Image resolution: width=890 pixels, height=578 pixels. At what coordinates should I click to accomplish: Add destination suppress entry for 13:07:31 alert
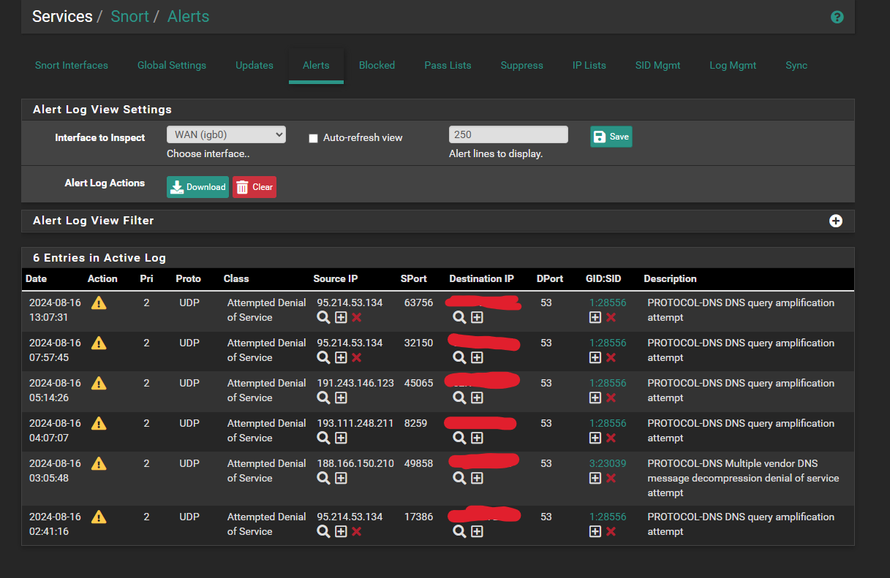pos(477,317)
